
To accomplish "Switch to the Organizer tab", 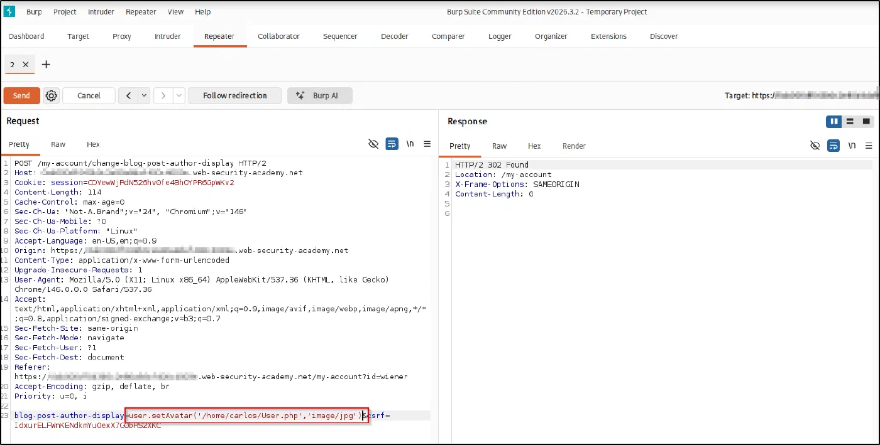I will point(551,36).
